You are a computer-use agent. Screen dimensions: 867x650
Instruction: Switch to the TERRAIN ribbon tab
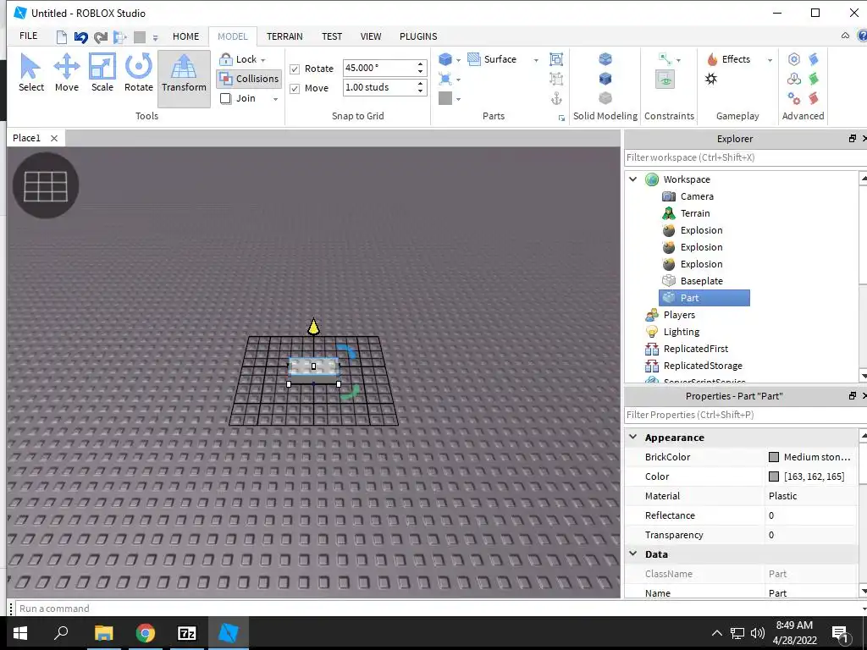tap(284, 36)
